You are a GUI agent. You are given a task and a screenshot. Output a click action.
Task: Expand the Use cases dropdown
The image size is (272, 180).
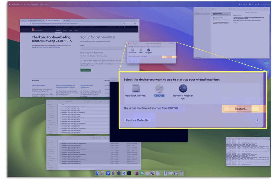(67, 27)
